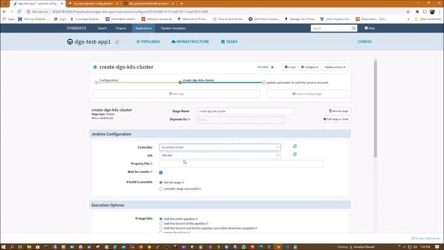Open help icon for 'fail the stage'

pyautogui.click(x=183, y=183)
